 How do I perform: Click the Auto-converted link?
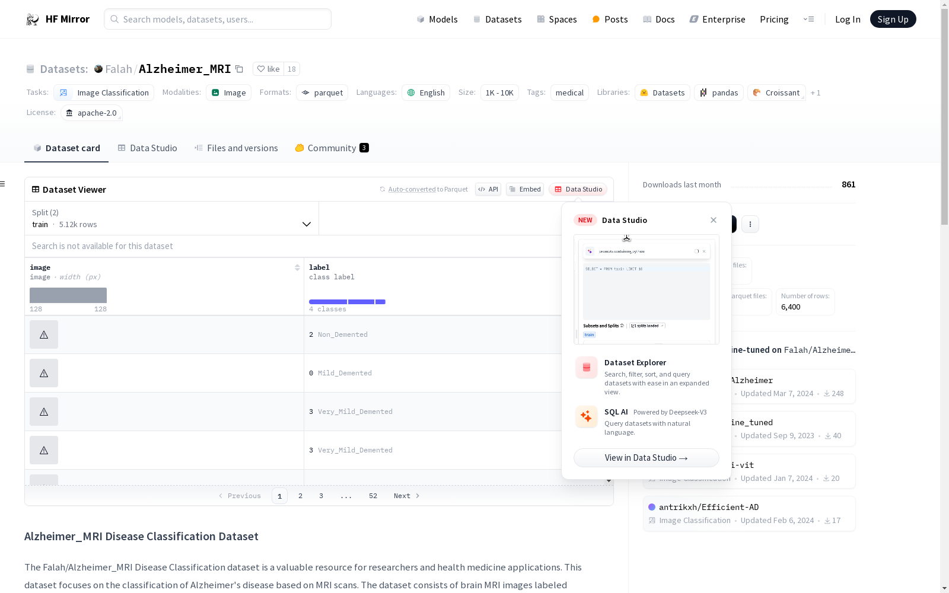[x=412, y=189]
